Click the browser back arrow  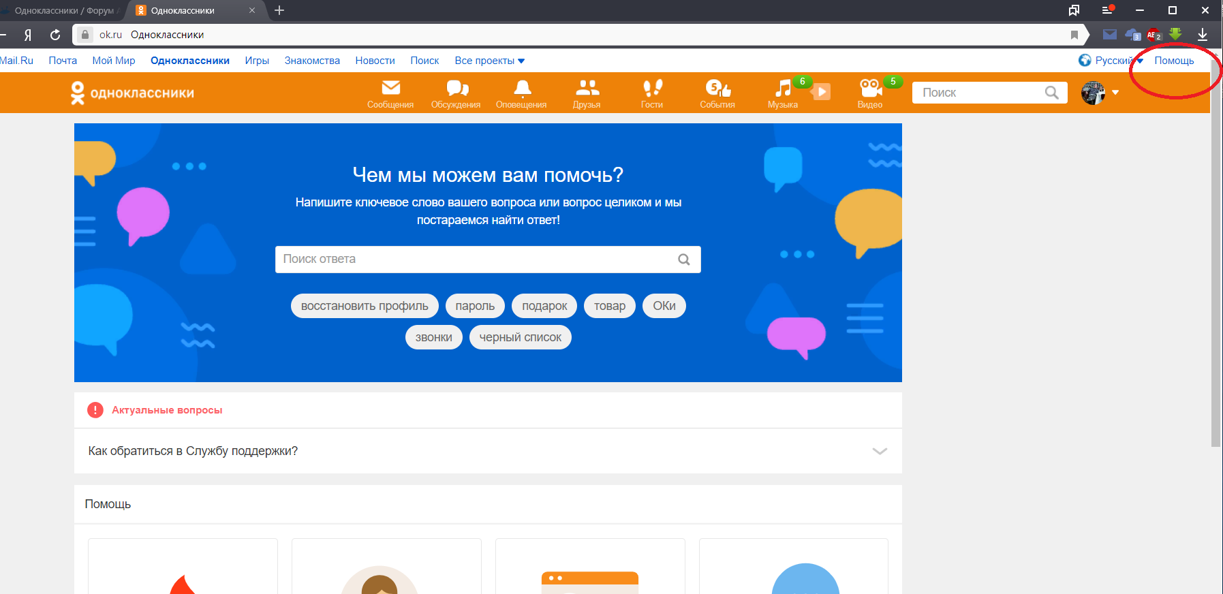[3, 34]
